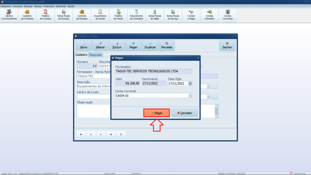Screen dimensions: 311x175
Task: Expand the Conta Corrente dropdown
Action: coord(190,95)
